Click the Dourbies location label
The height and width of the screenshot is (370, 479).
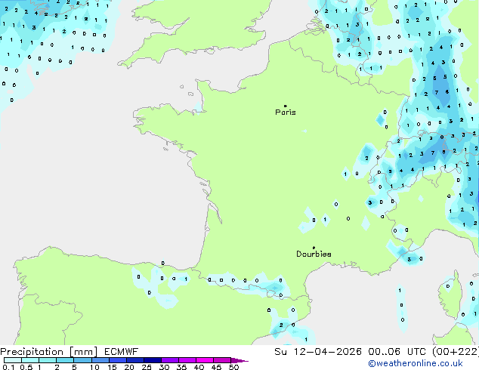314,254
